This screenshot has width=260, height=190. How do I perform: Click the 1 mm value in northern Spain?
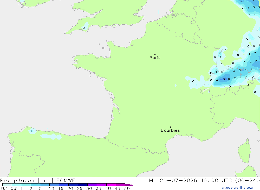point(31,131)
